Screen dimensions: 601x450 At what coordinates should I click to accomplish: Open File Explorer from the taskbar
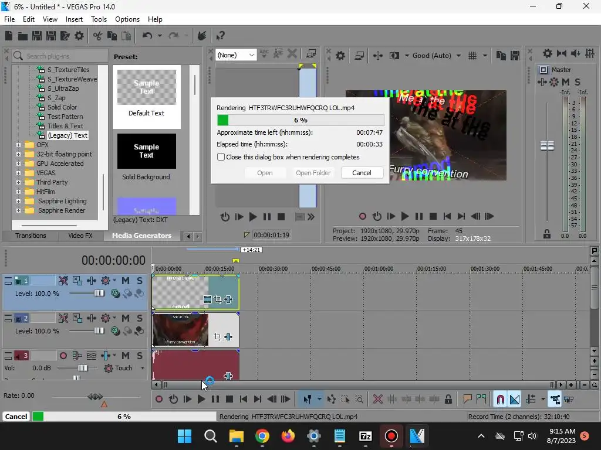pos(237,436)
